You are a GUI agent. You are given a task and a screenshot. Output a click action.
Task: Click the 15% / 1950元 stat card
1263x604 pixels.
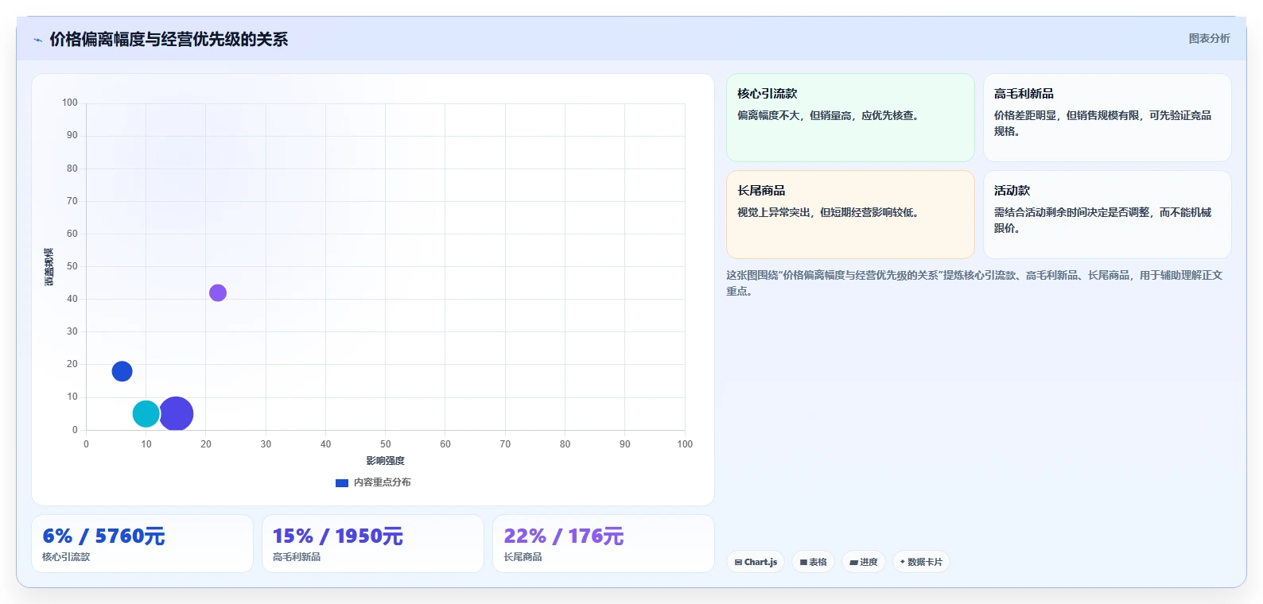click(x=373, y=544)
